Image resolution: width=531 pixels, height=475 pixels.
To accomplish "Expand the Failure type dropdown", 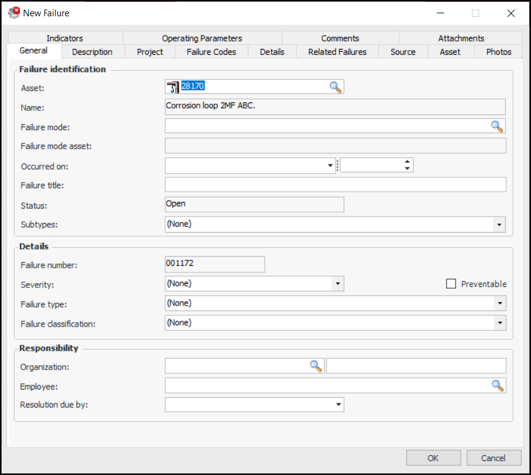I will pos(499,303).
